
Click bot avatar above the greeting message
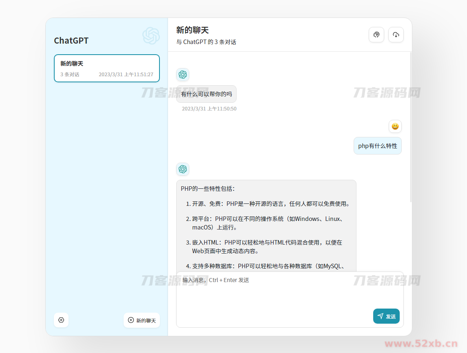[183, 75]
